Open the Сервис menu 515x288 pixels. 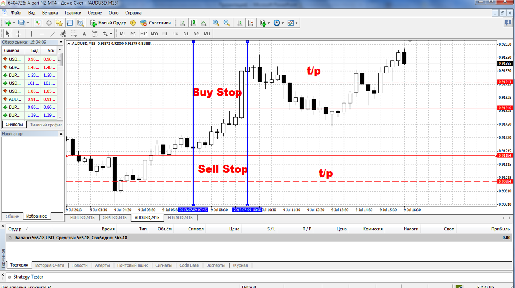pos(95,13)
